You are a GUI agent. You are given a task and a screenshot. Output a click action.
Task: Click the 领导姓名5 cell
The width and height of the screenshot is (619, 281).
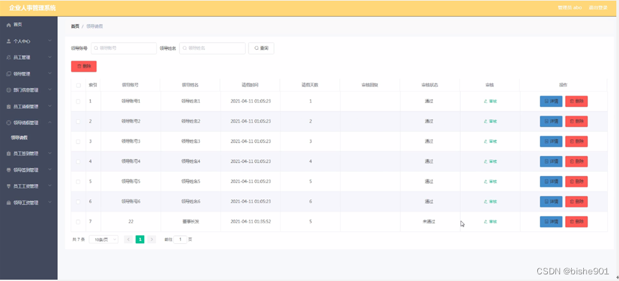(191, 181)
